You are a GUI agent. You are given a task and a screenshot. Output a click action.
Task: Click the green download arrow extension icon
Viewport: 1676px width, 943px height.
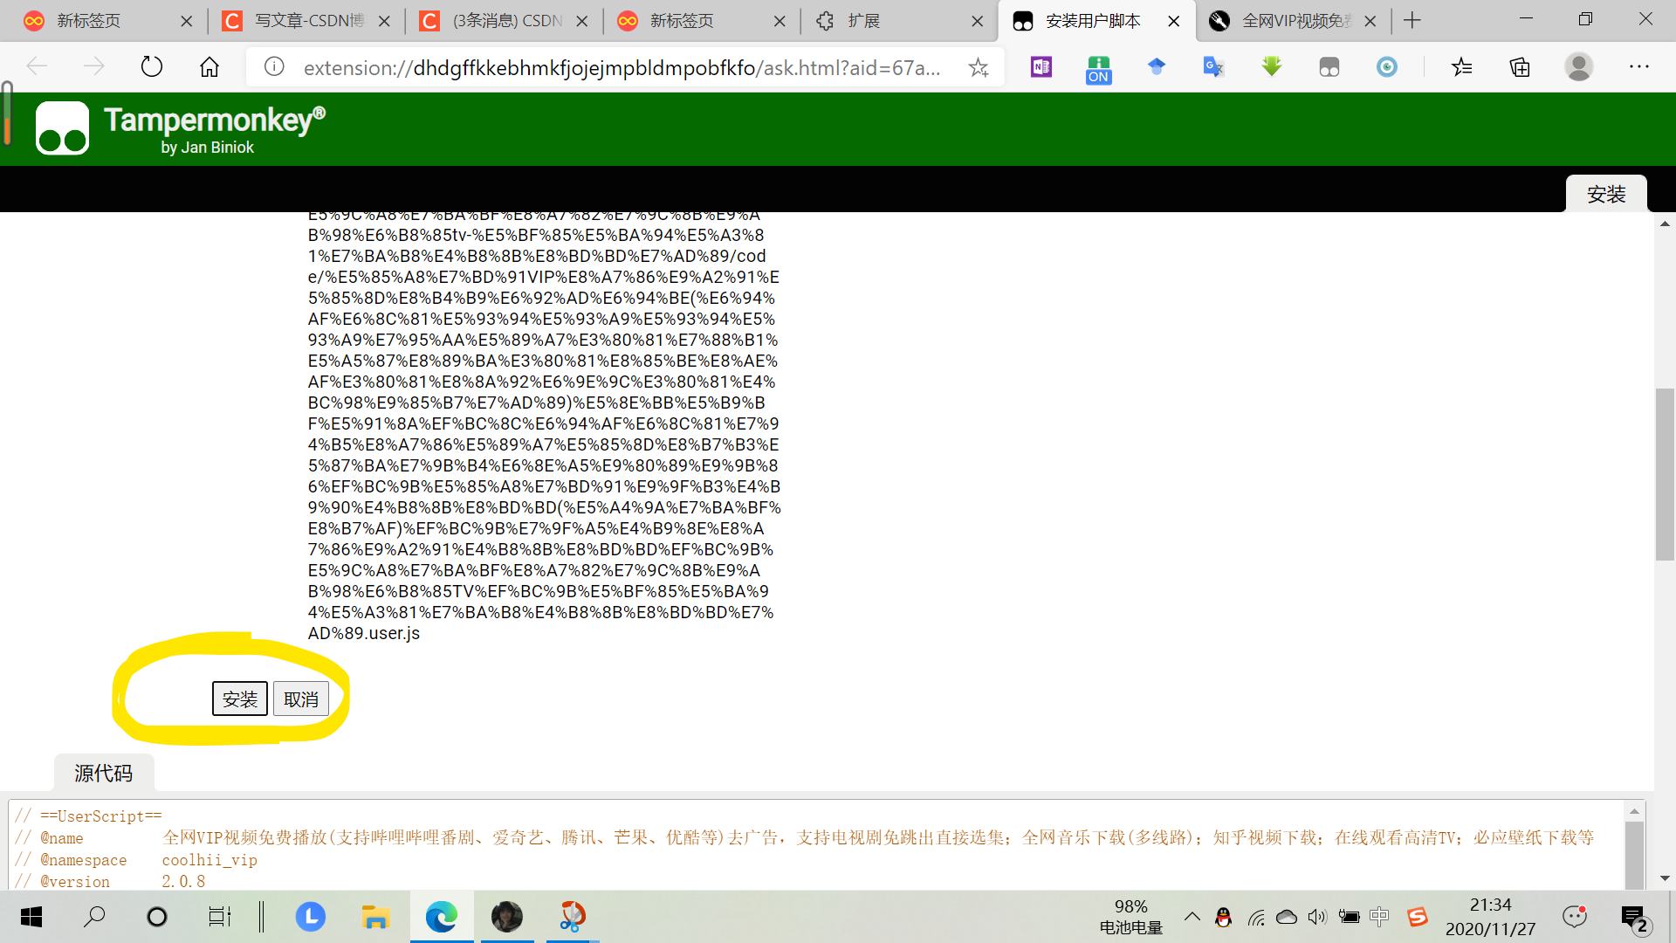(1271, 67)
